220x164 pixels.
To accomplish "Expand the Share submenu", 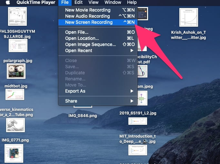I will (x=98, y=101).
